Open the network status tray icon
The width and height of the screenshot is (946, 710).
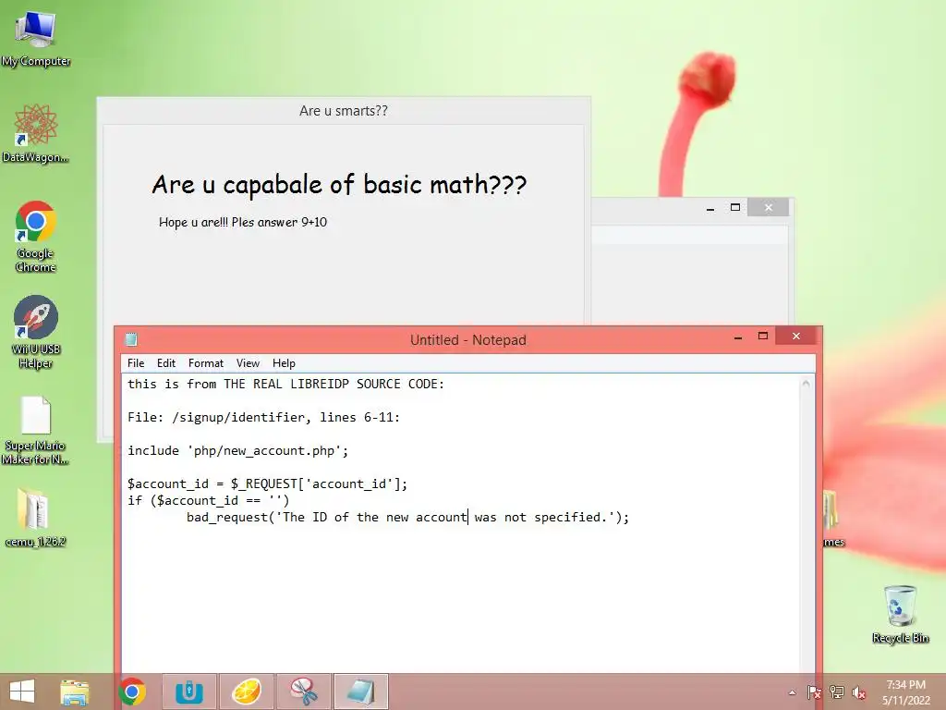pos(837,692)
